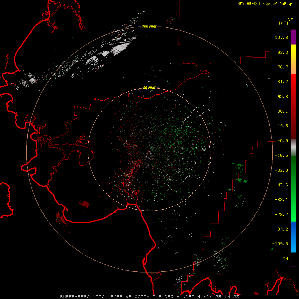
Task: Click the 100 NMI range ring label
Action: [149, 26]
